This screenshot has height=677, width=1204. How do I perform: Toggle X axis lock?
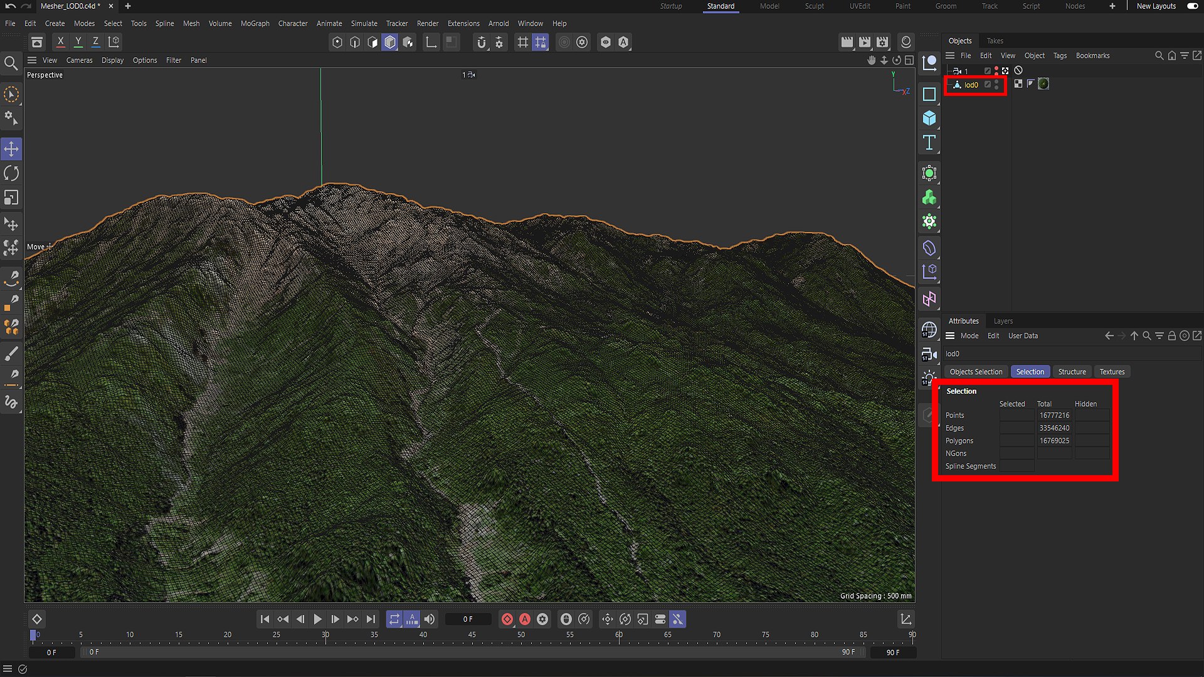[x=60, y=42]
